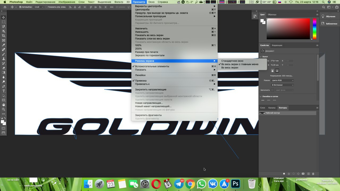Switch to the Слои tab
The image size is (340, 191).
(263, 108)
